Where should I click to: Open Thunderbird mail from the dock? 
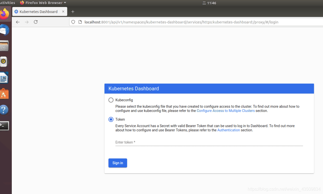tap(5, 30)
